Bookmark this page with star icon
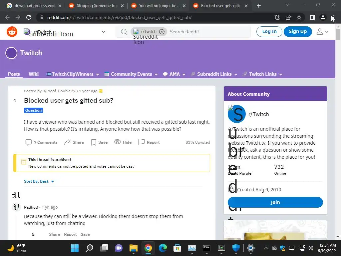341x256 pixels. click(x=299, y=17)
